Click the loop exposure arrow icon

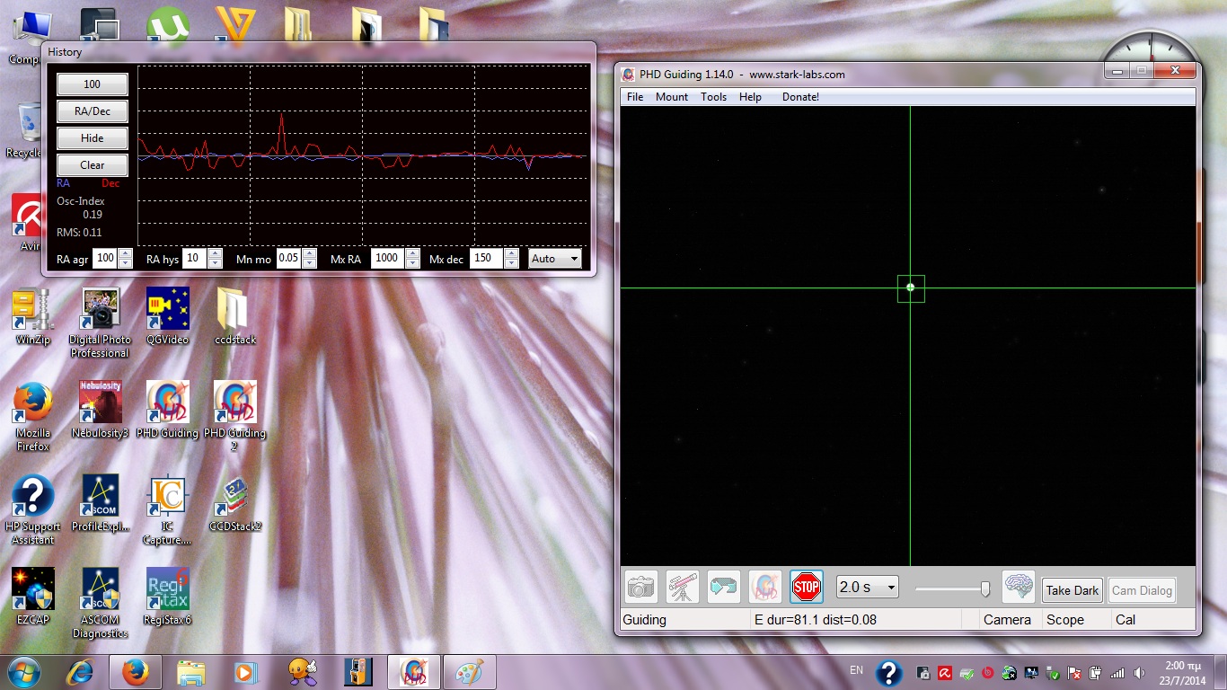(x=724, y=587)
